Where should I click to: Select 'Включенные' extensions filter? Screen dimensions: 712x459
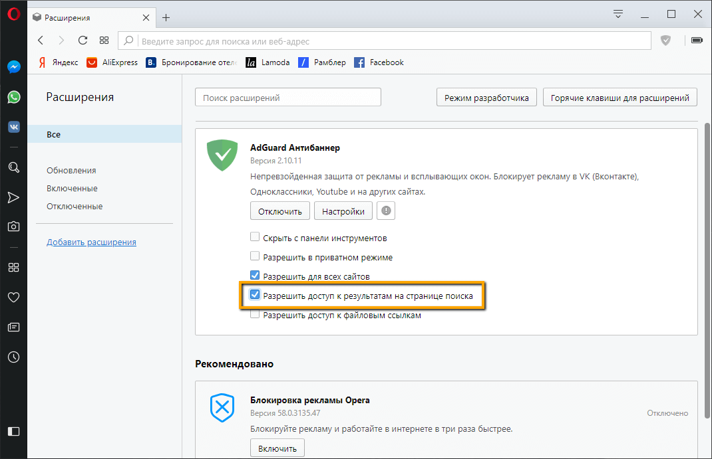tap(72, 188)
